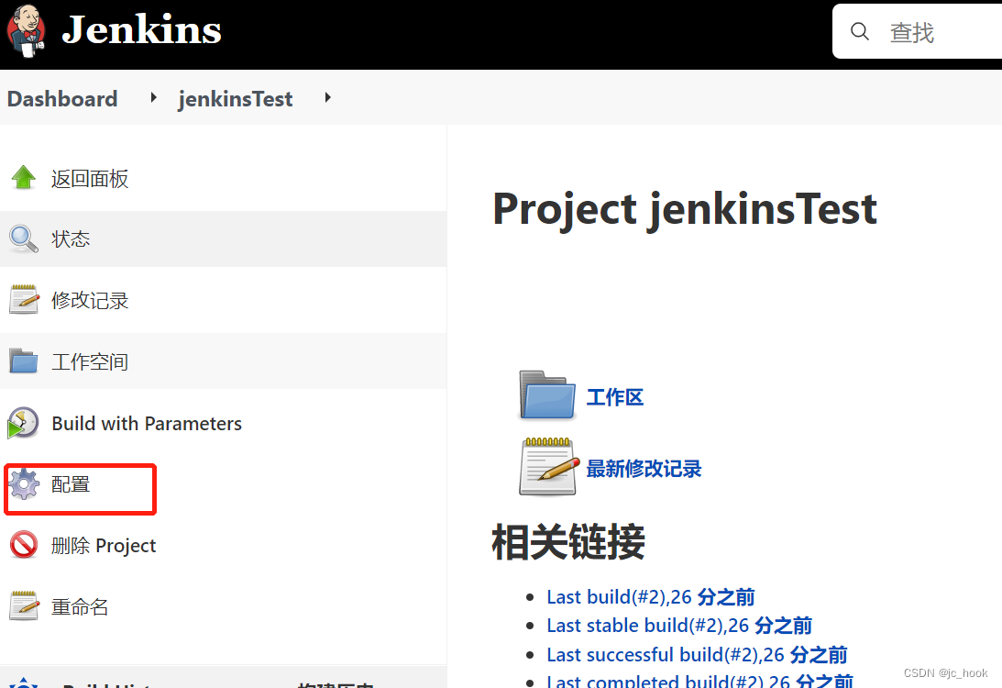
Task: Open the 状态 sidebar item
Action: 71,239
